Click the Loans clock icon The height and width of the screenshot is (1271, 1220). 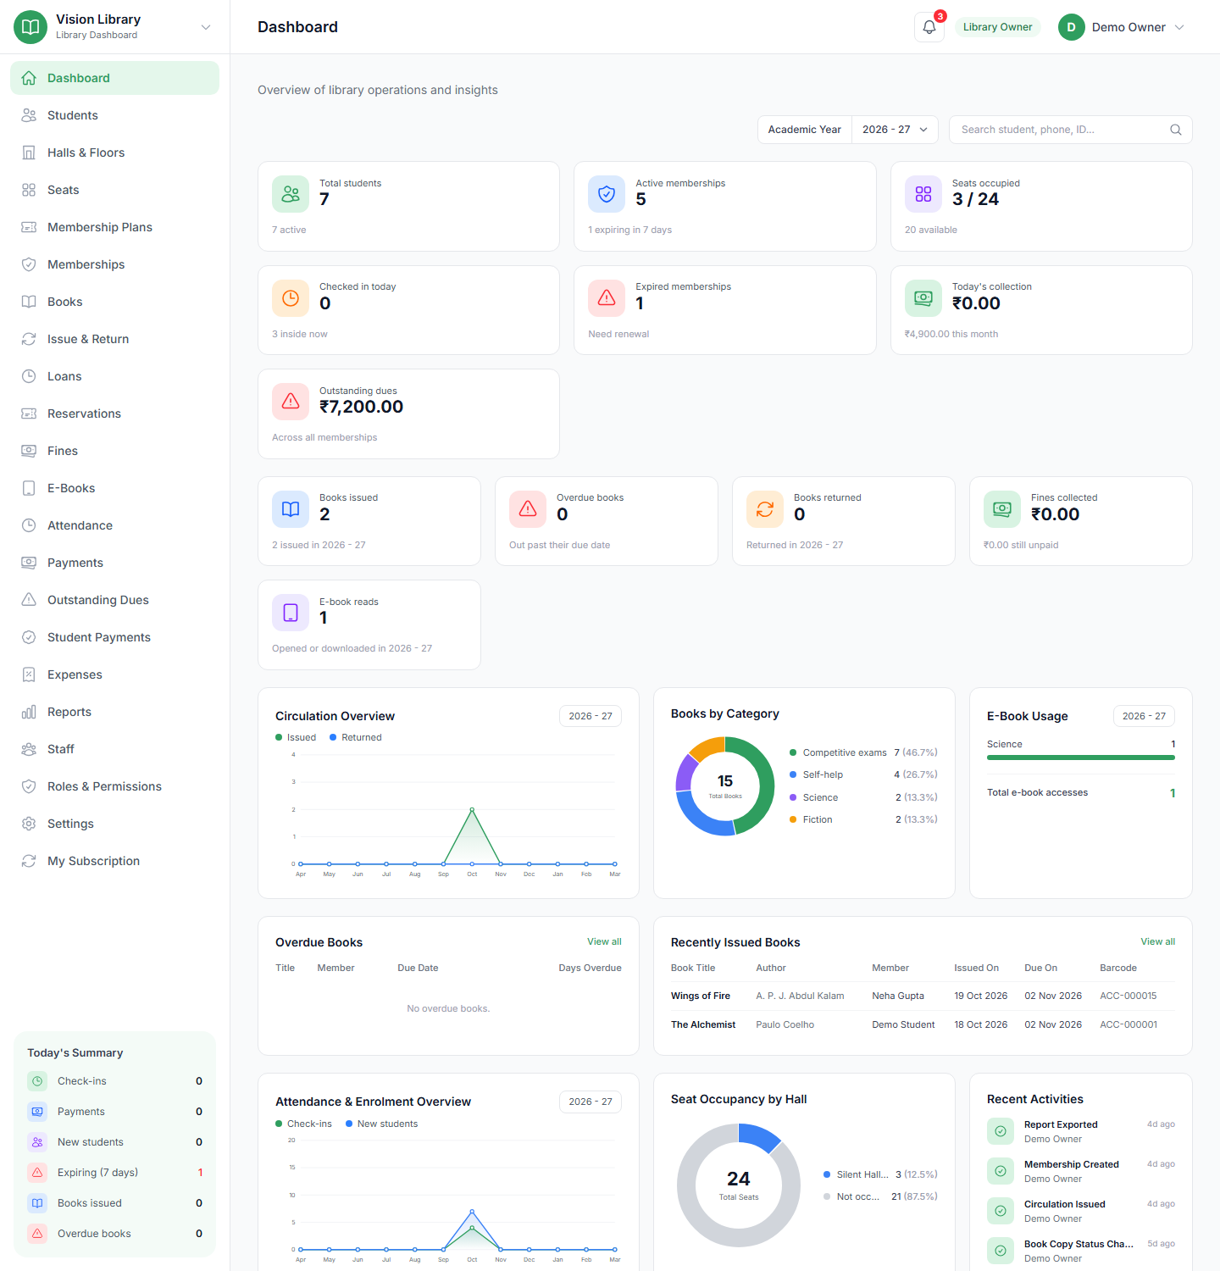tap(29, 376)
